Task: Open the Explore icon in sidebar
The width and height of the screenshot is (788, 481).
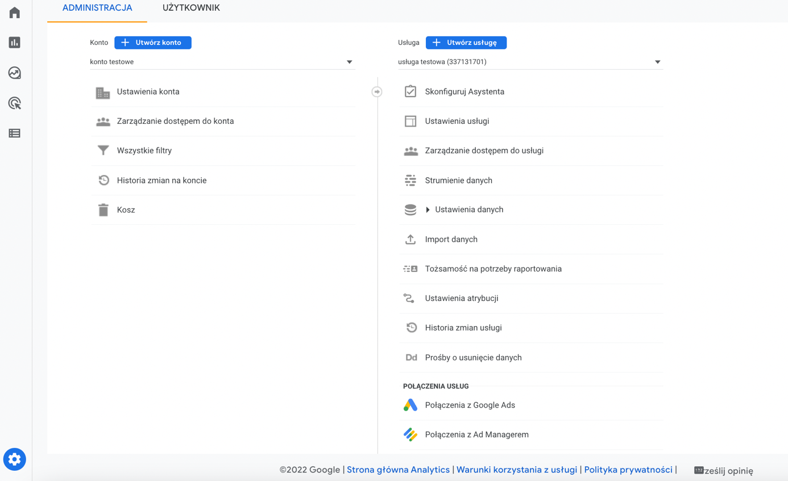Action: (x=15, y=73)
